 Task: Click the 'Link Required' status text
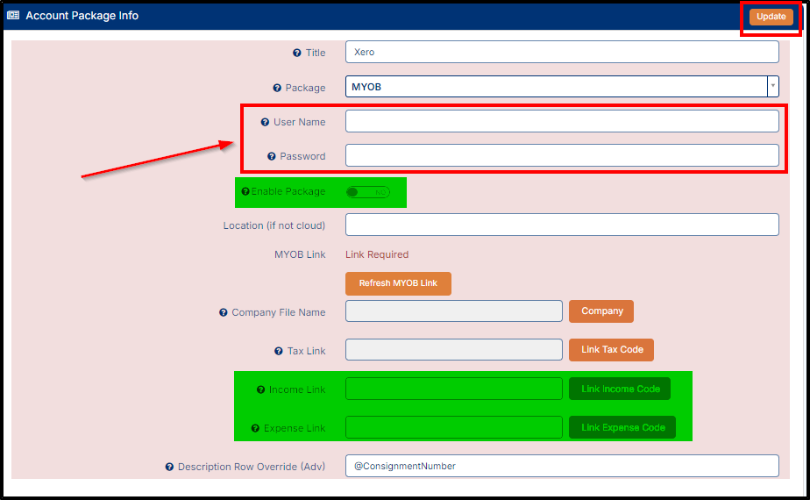377,254
